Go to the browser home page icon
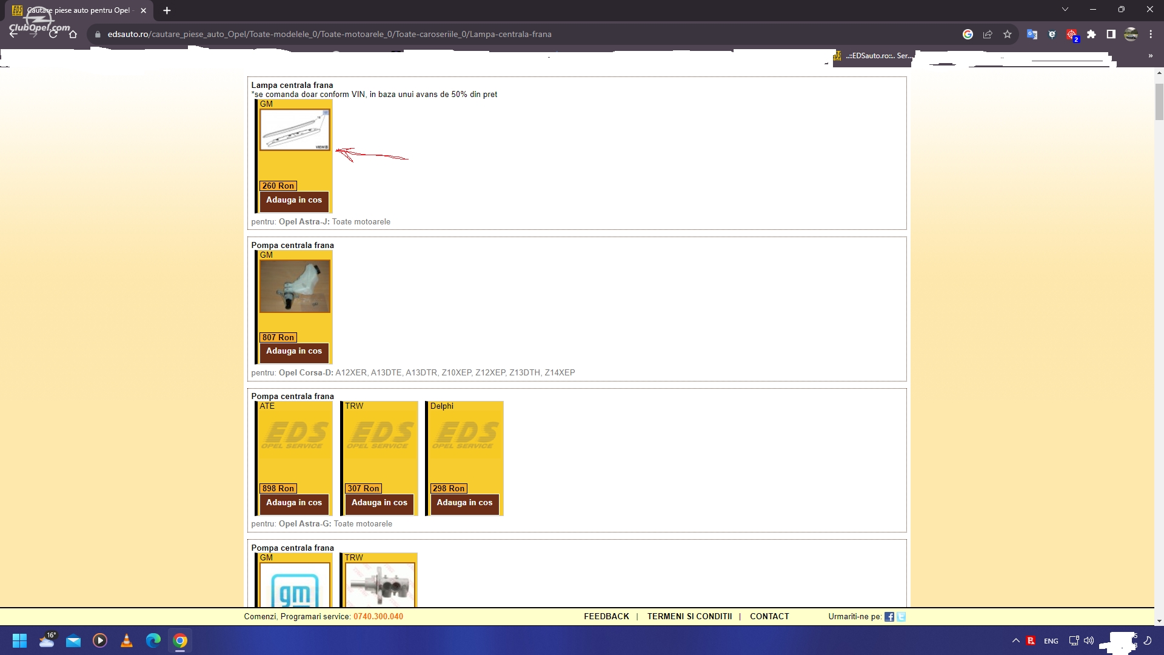Viewport: 1164px width, 655px height. (73, 35)
